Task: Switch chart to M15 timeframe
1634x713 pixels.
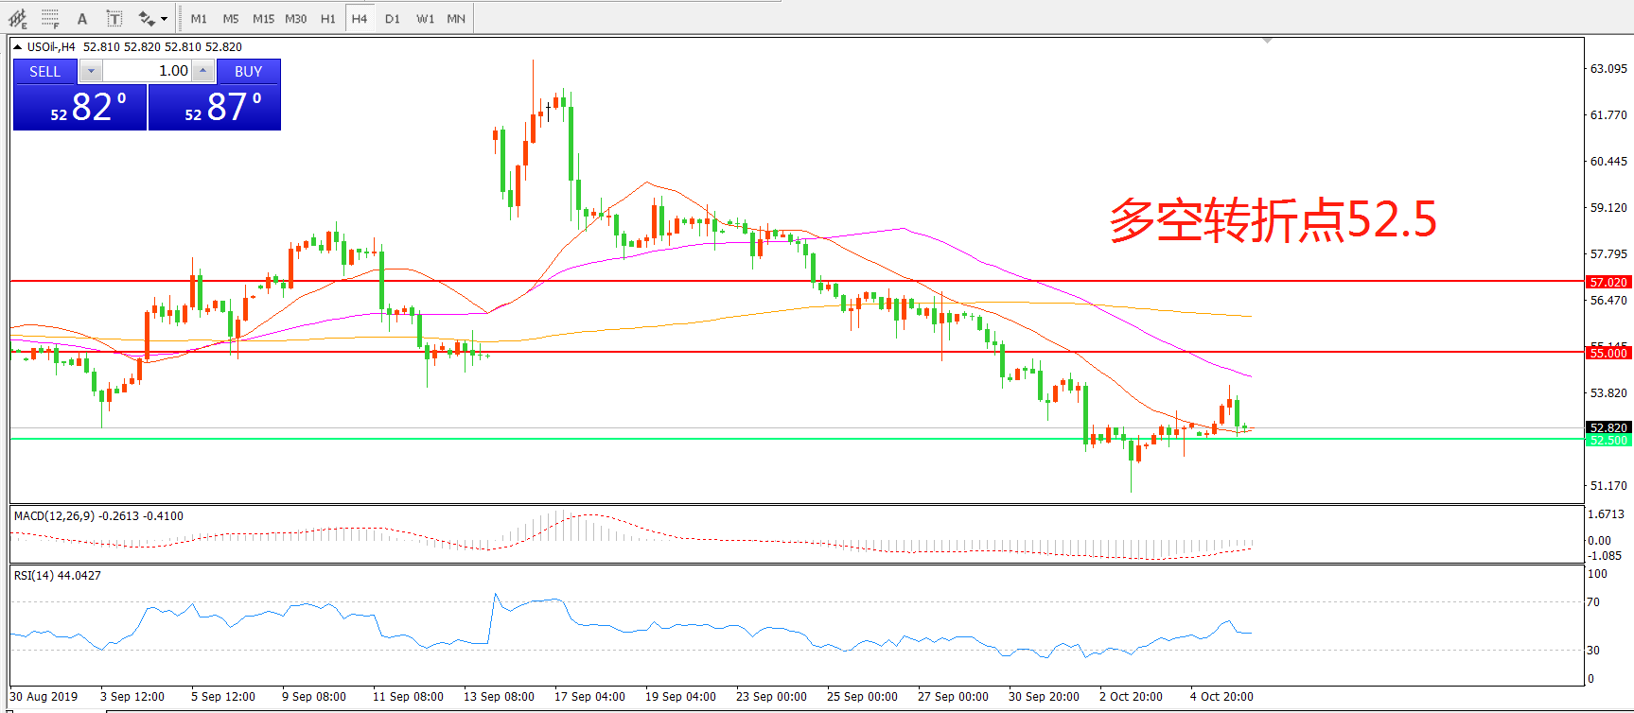Action: point(263,18)
